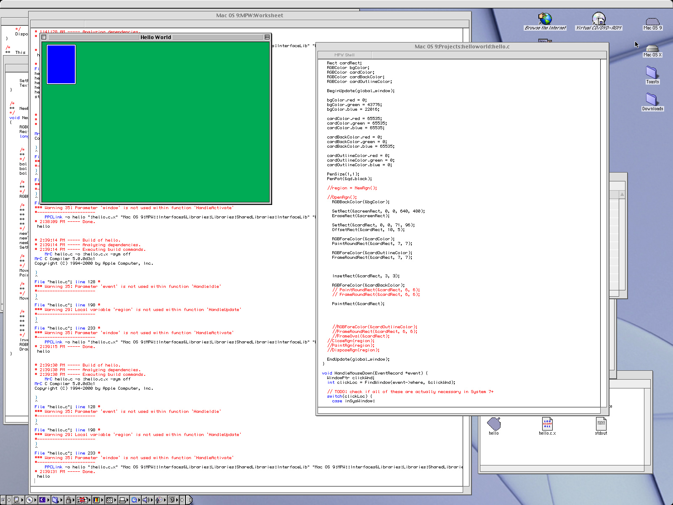This screenshot has height=505, width=673.
Task: Open the monitor resolution checkerboard module
Action: click(111, 500)
